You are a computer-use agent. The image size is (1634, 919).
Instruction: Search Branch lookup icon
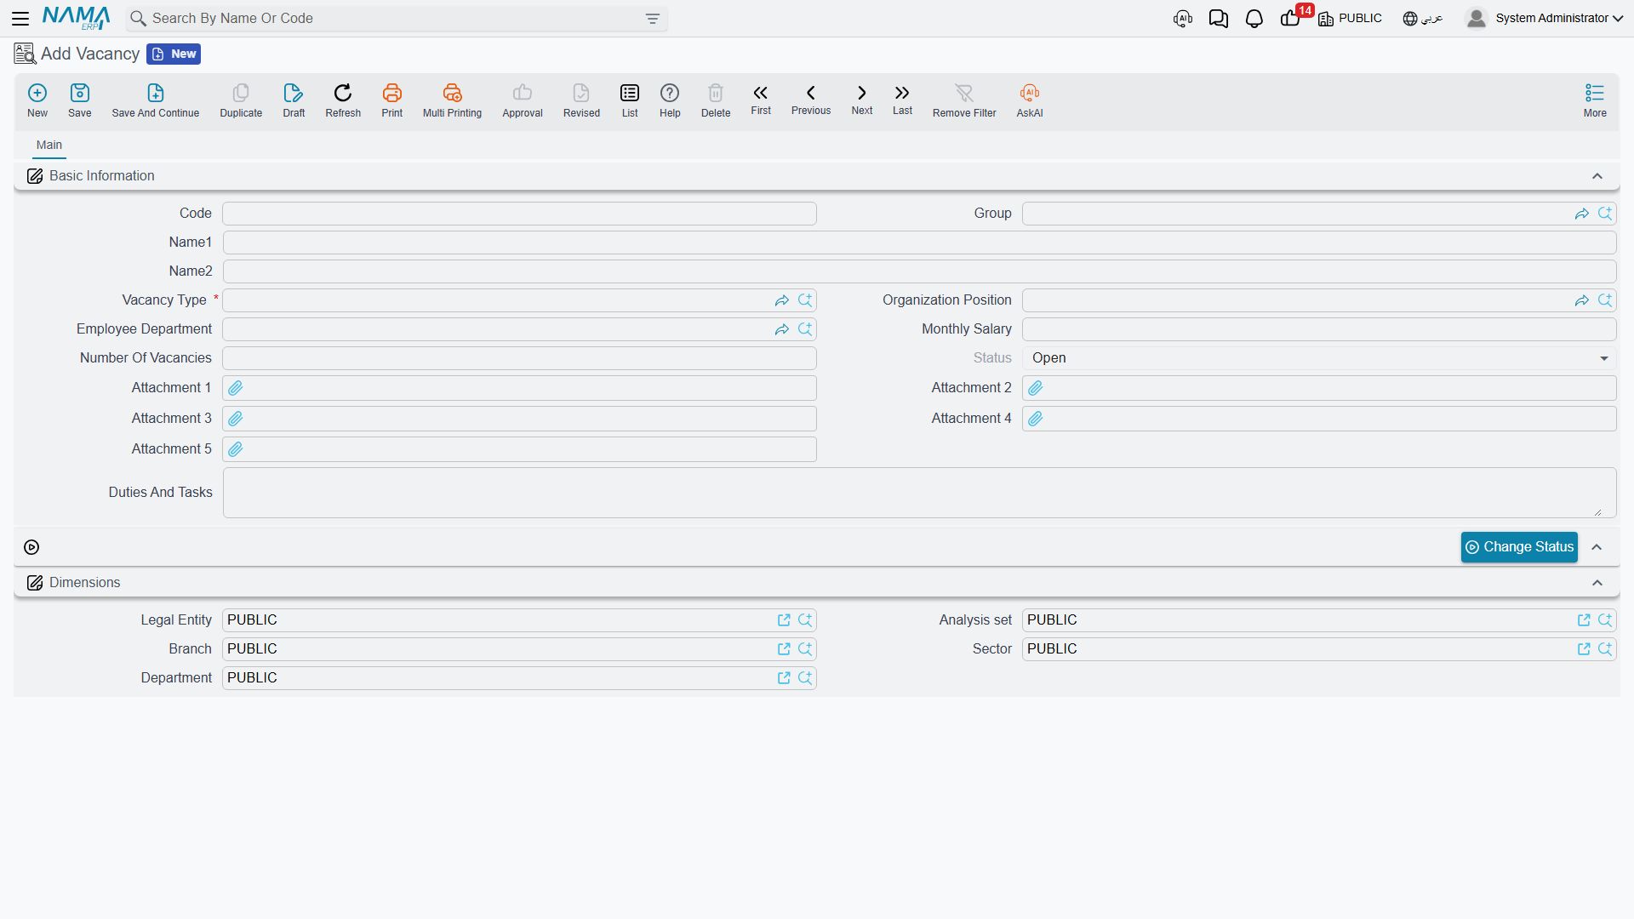tap(805, 649)
